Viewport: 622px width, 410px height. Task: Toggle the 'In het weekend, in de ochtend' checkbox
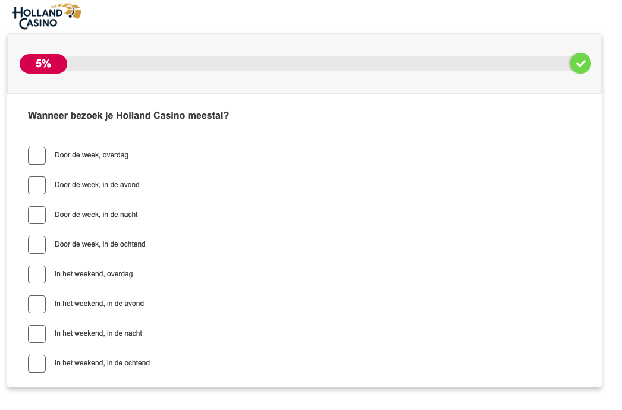[37, 364]
